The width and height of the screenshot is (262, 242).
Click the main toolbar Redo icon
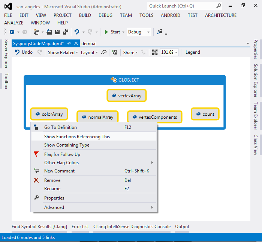90,32
